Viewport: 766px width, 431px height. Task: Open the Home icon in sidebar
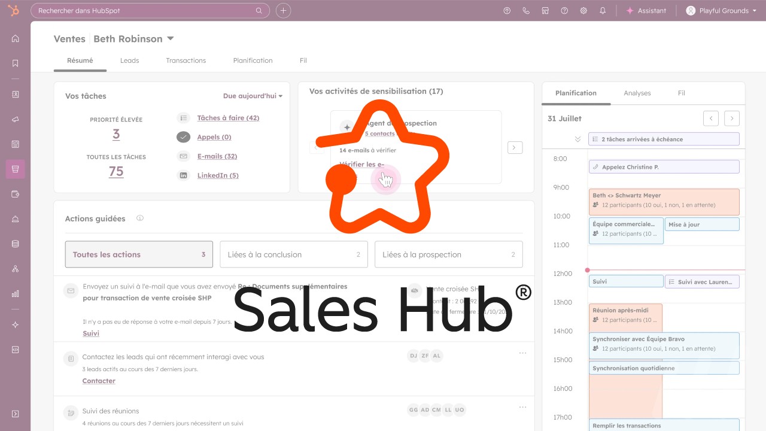15,38
